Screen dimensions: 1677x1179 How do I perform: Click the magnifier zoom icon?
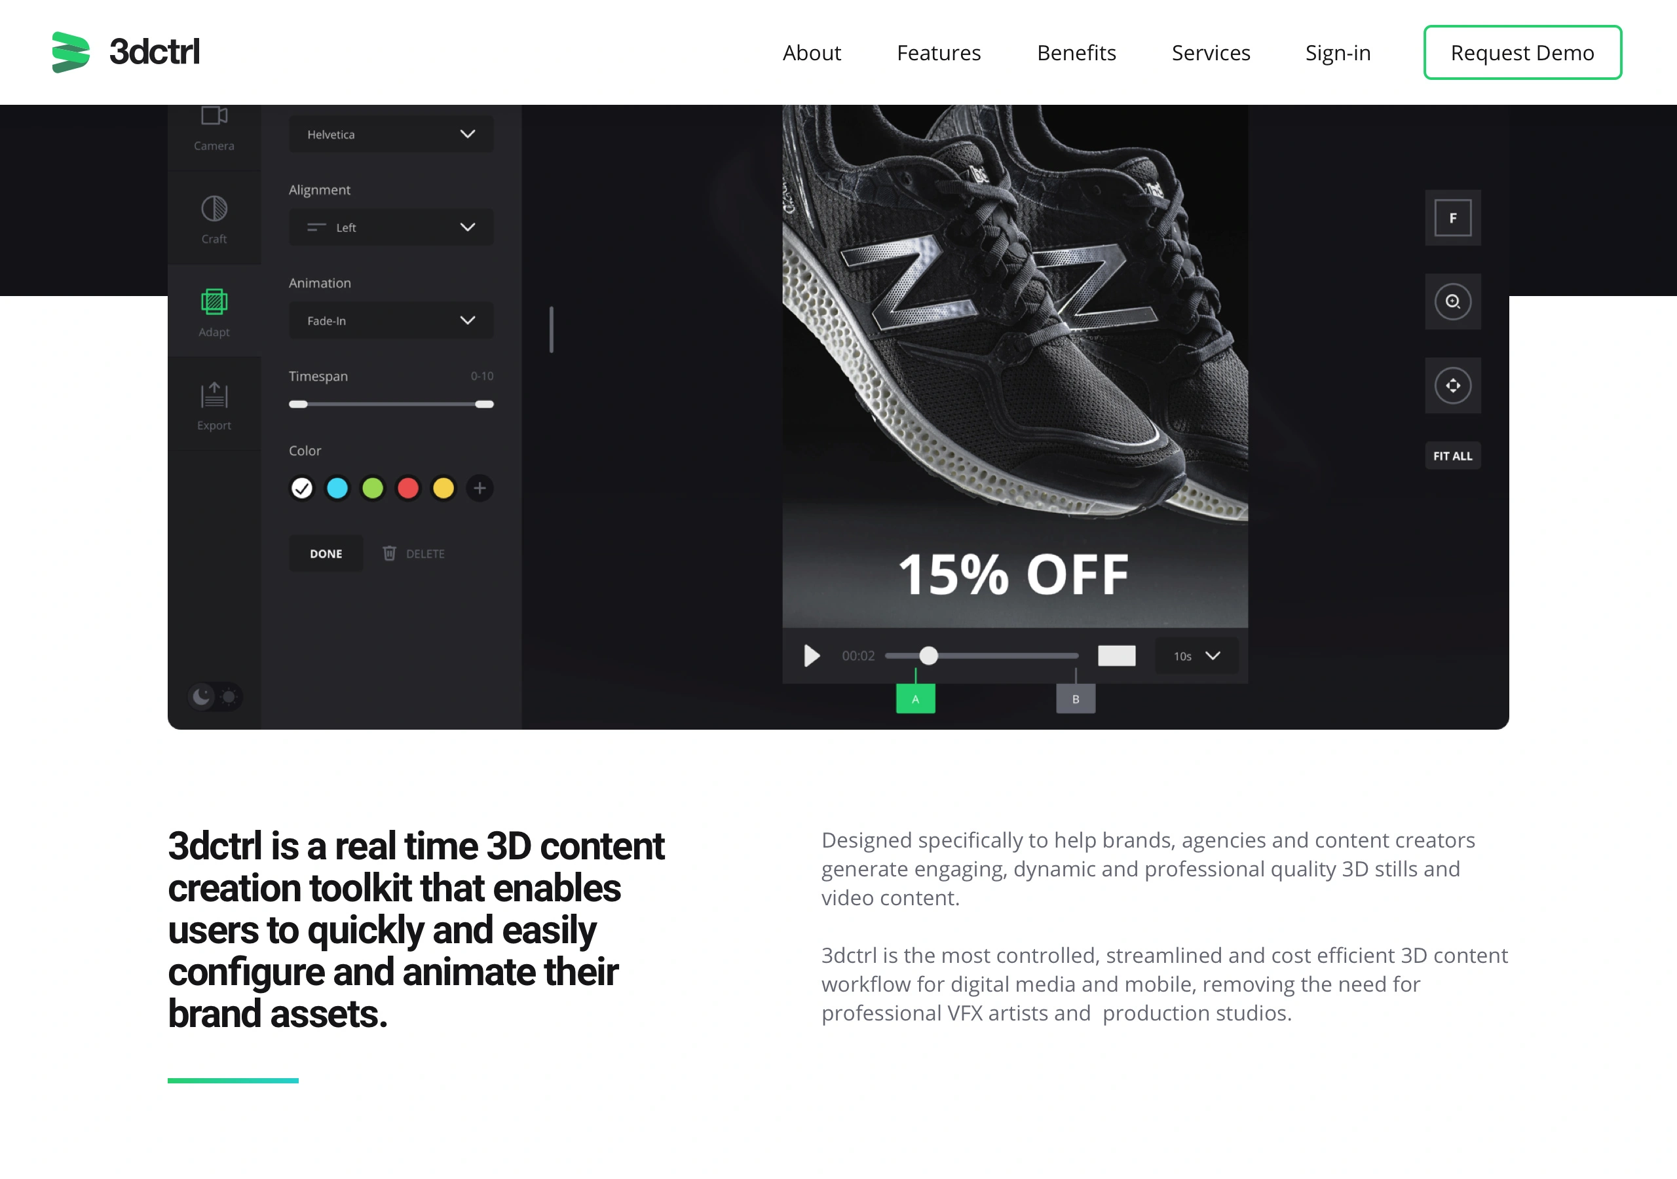pos(1453,302)
